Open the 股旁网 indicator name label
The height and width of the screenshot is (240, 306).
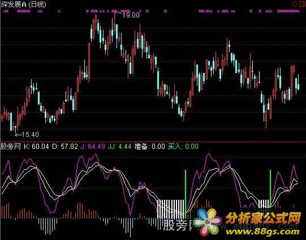pyautogui.click(x=11, y=146)
